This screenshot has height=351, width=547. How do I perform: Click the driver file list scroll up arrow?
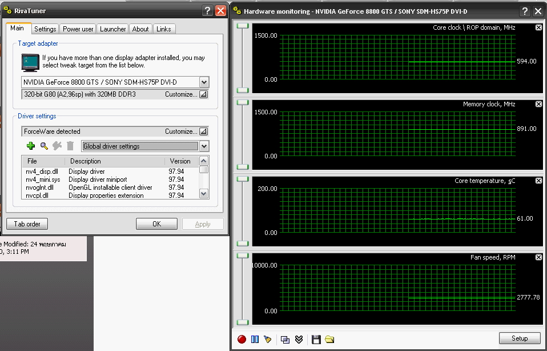click(x=204, y=161)
